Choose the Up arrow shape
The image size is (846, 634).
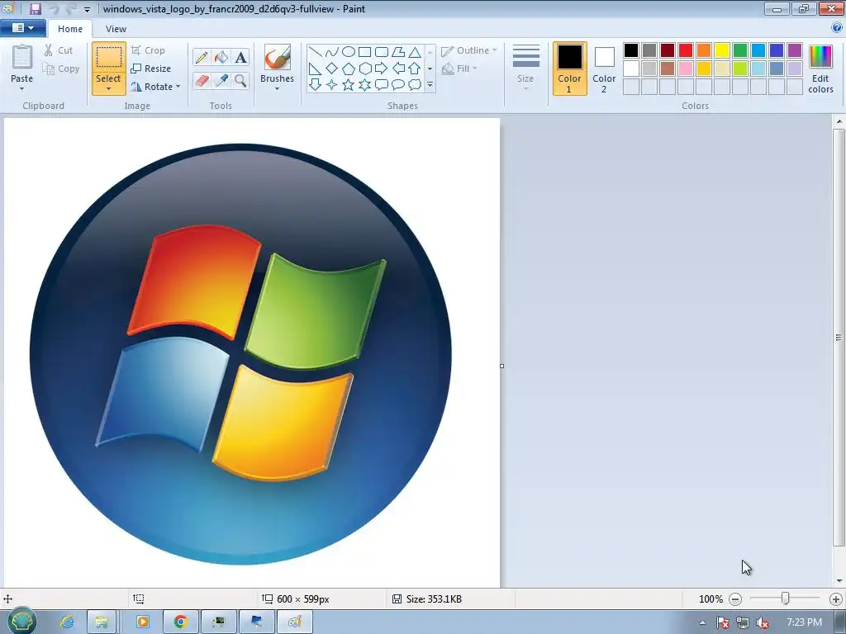click(415, 69)
